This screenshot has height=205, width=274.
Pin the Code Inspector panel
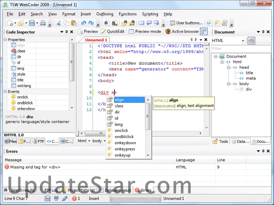tap(67, 32)
